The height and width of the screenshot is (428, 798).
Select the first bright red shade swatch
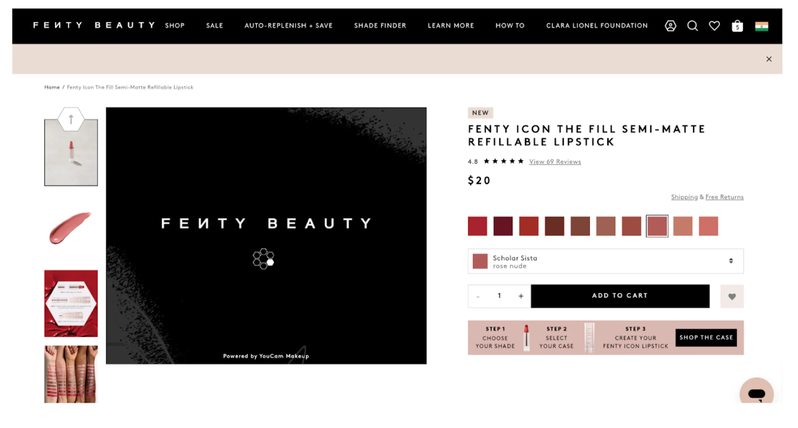click(x=477, y=226)
